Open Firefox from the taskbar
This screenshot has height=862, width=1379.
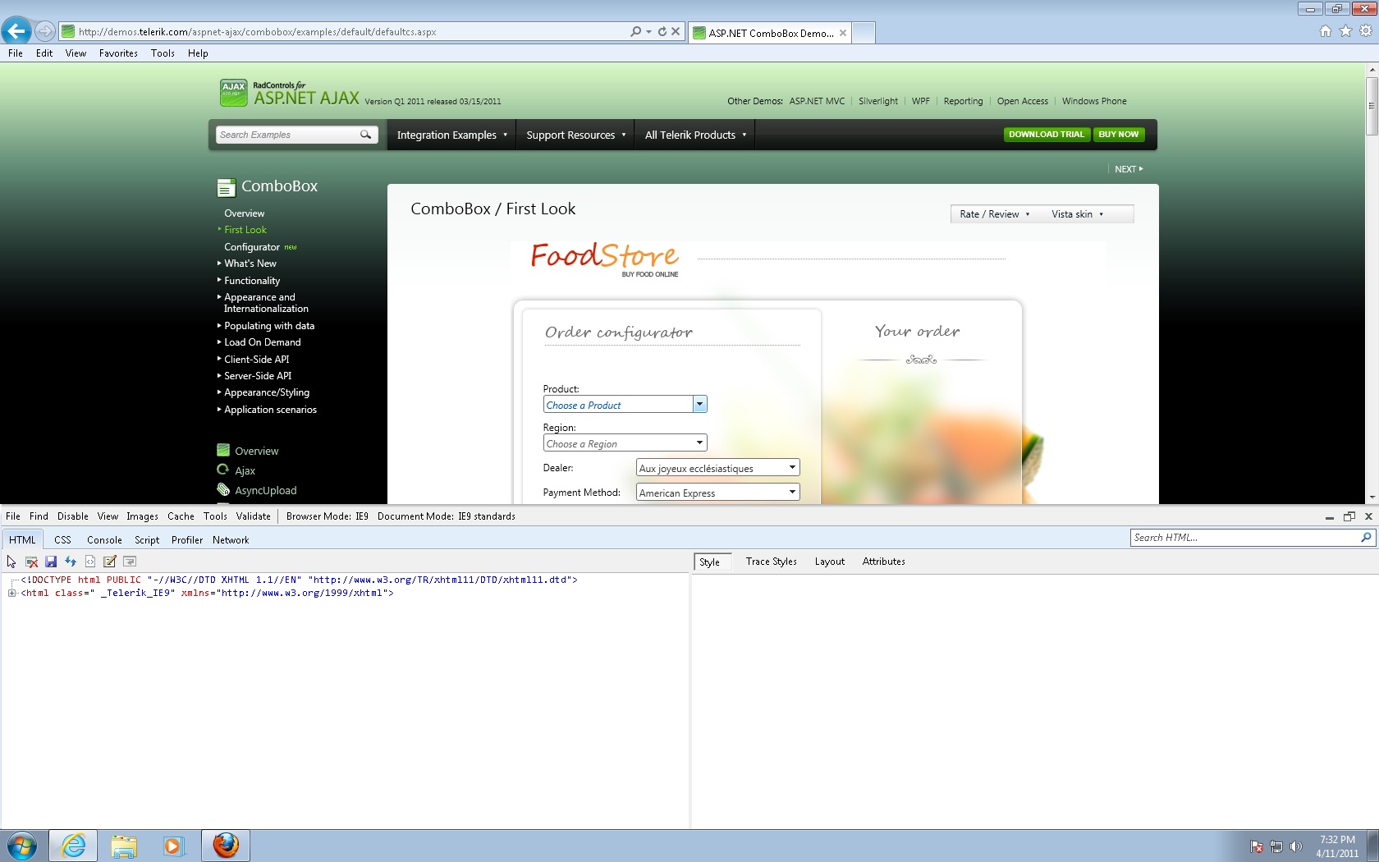[x=226, y=846]
